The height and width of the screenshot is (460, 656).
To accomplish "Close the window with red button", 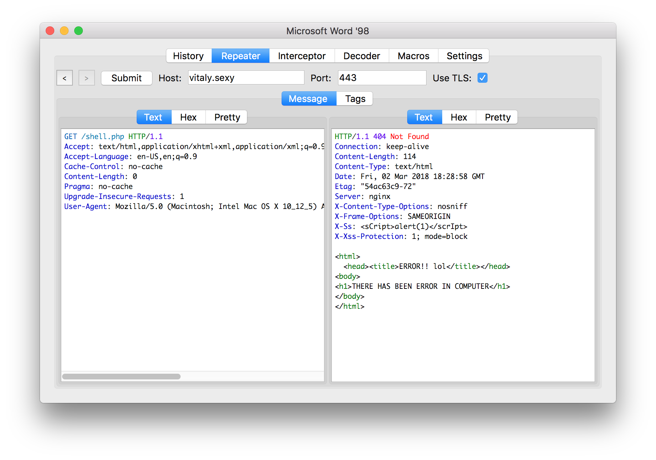I will 50,31.
